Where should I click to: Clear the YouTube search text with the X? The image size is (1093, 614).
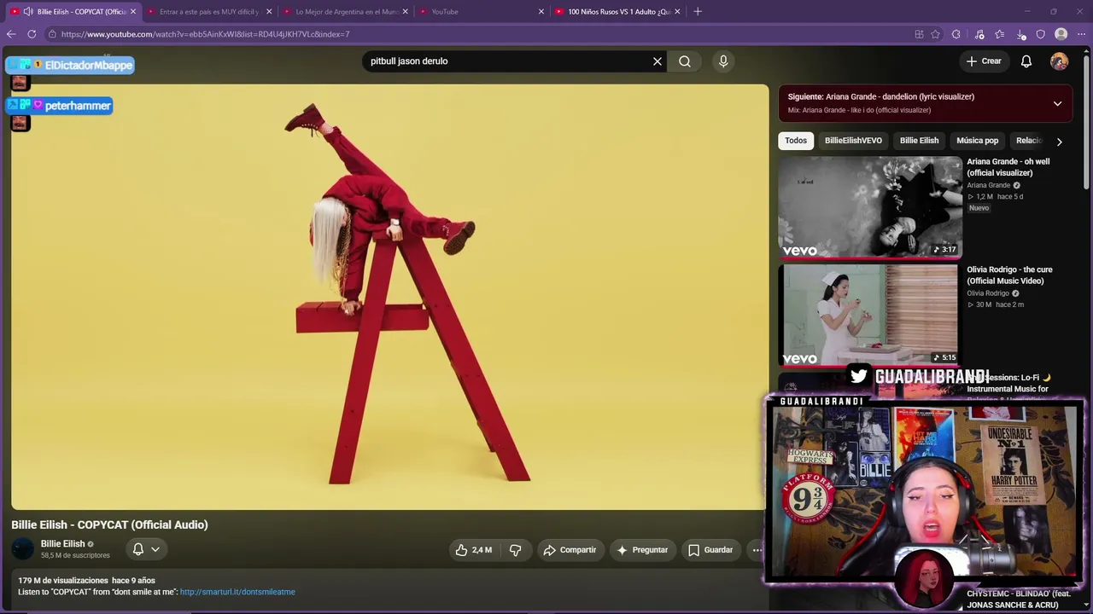(658, 61)
